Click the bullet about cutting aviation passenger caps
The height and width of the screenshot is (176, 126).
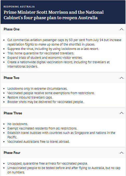[x=64, y=42]
